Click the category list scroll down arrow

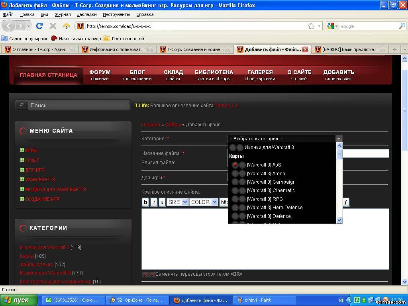click(x=339, y=220)
